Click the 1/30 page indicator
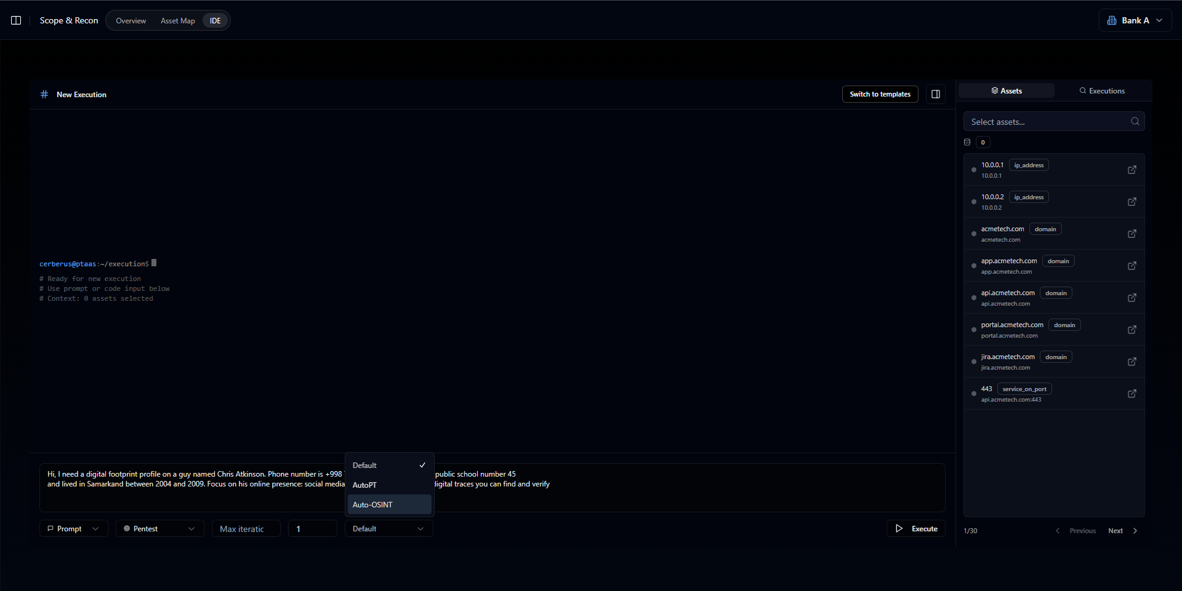 coord(970,531)
